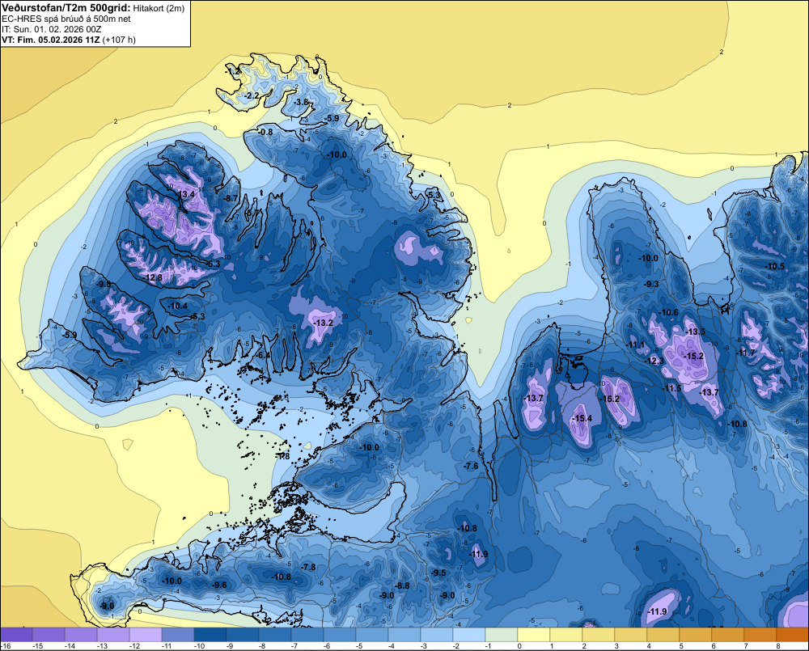Click the orange legend swatch above 8
The height and width of the screenshot is (651, 809).
(x=792, y=635)
